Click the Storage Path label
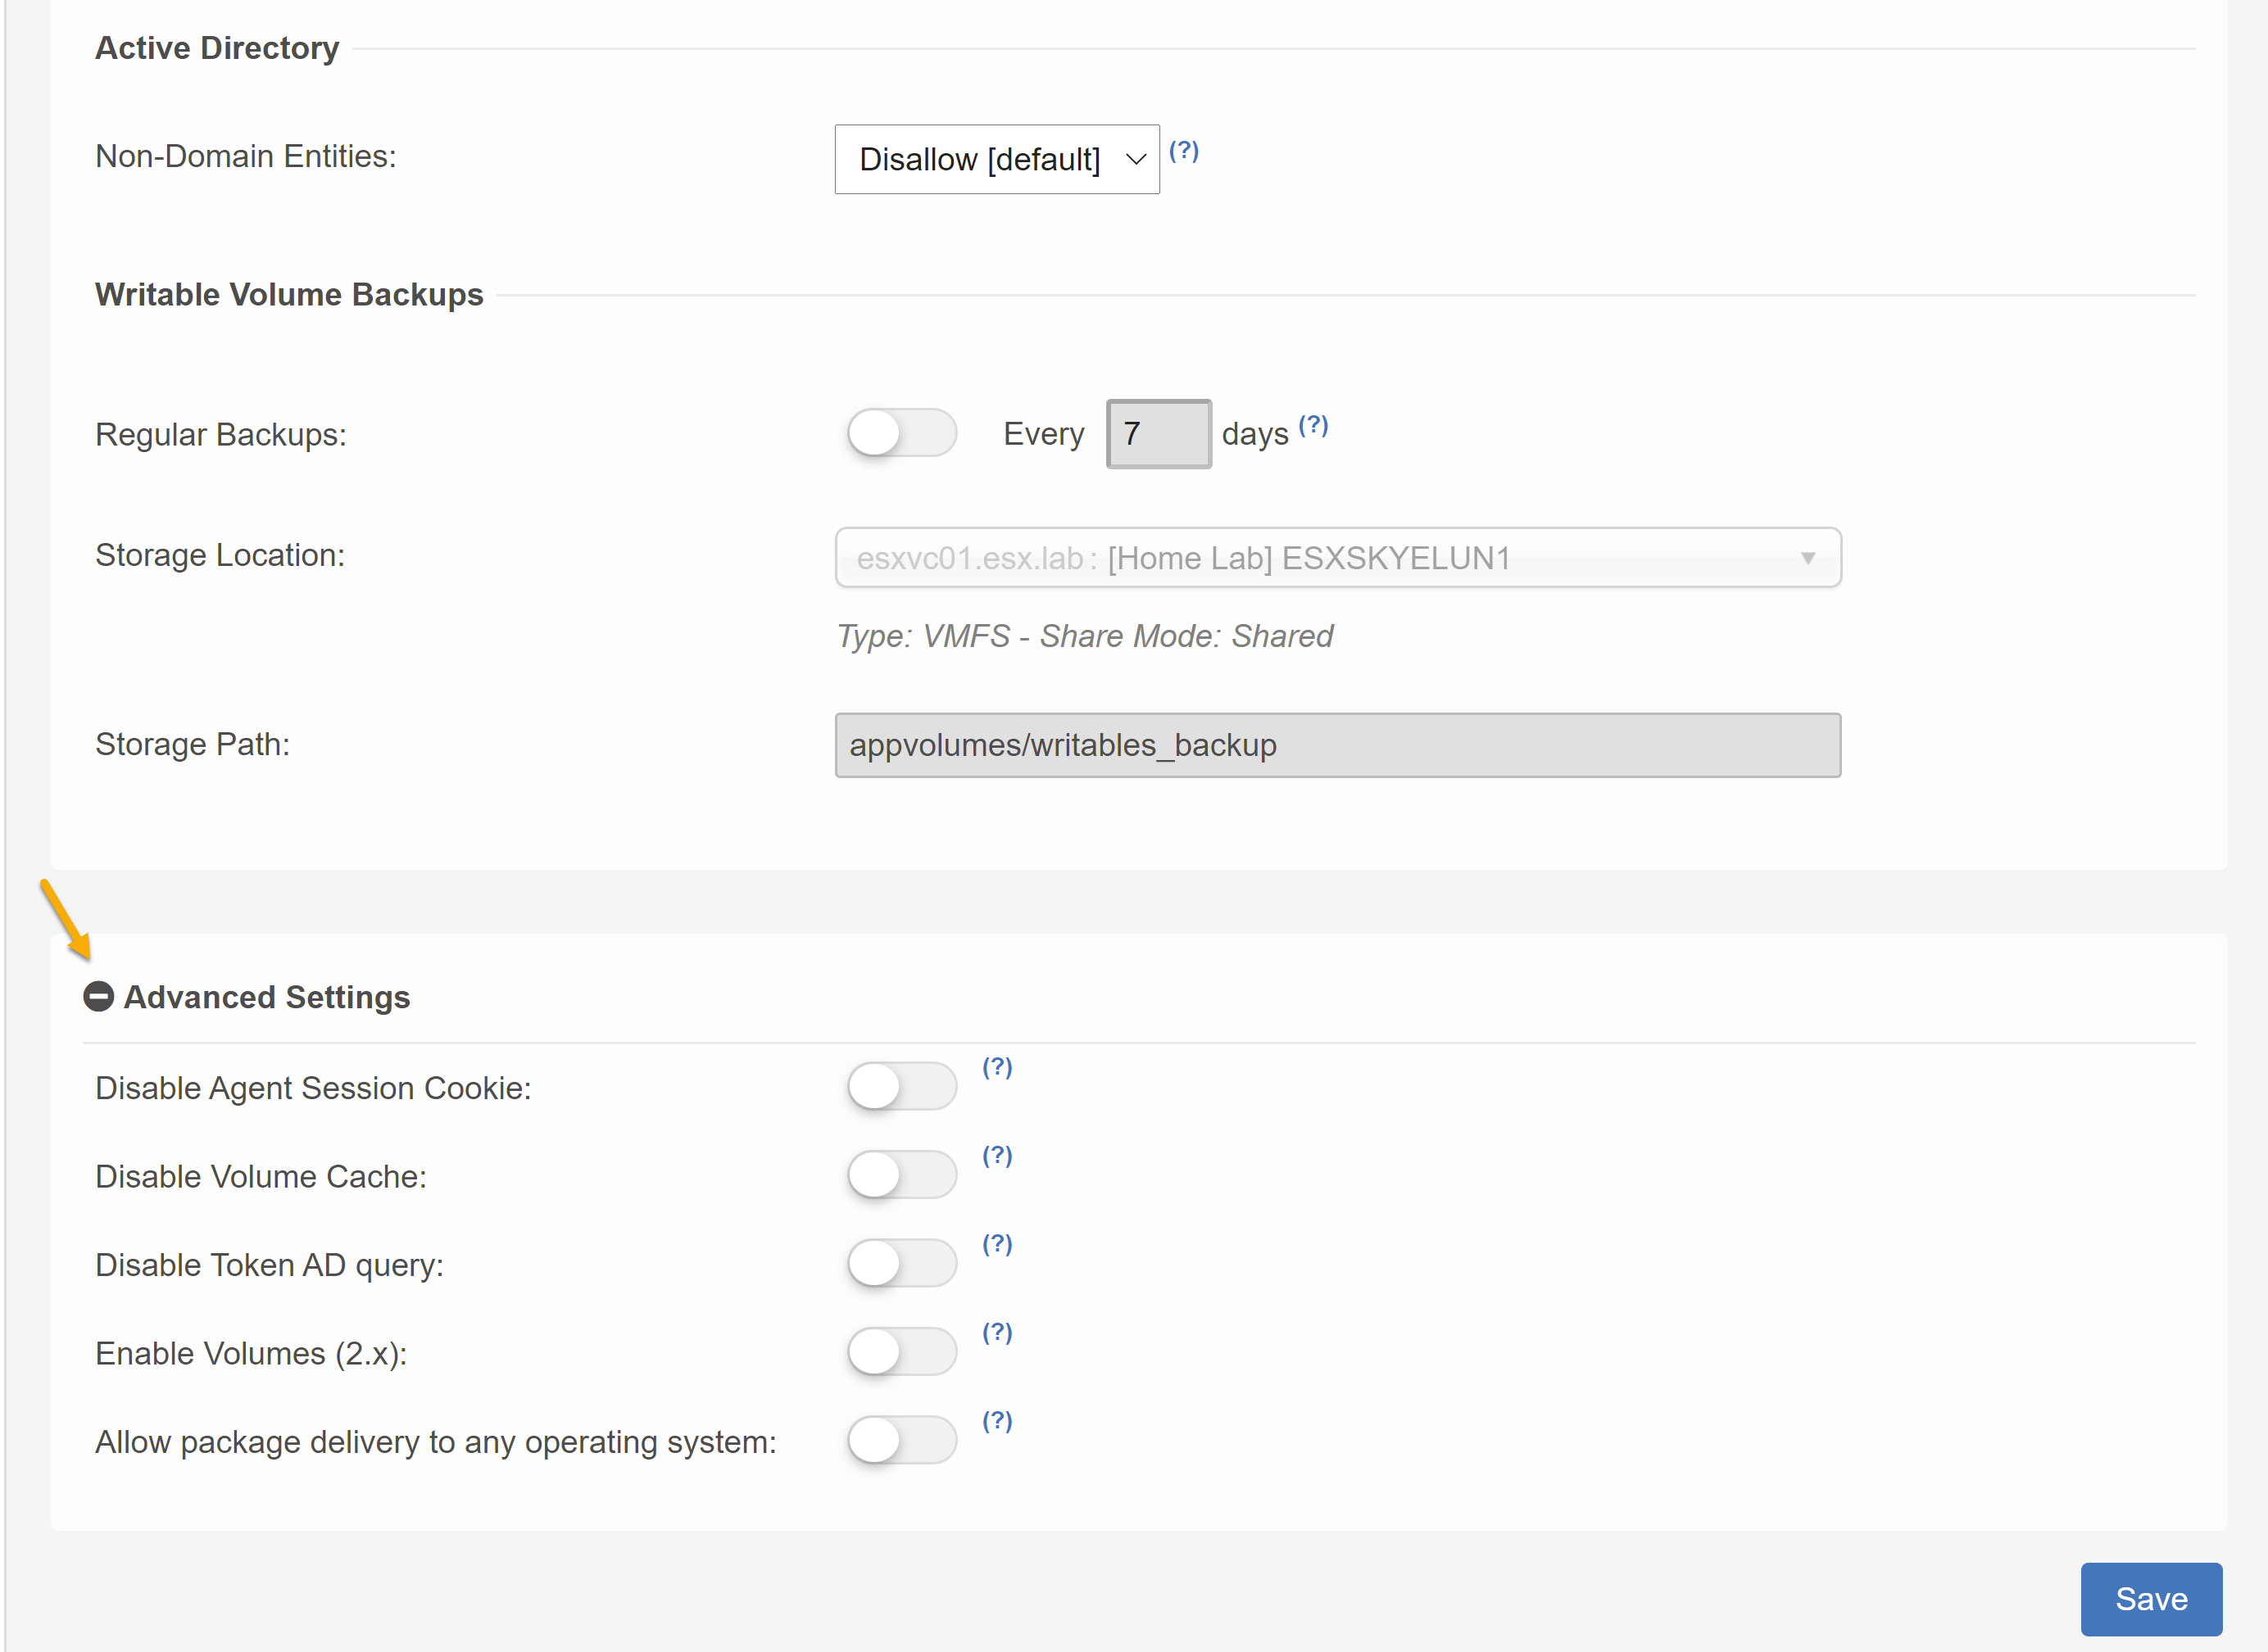Image resolution: width=2268 pixels, height=1652 pixels. click(x=192, y=745)
